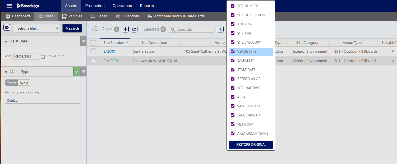
Task: Click the column chooser icon
Action: [x=220, y=29]
